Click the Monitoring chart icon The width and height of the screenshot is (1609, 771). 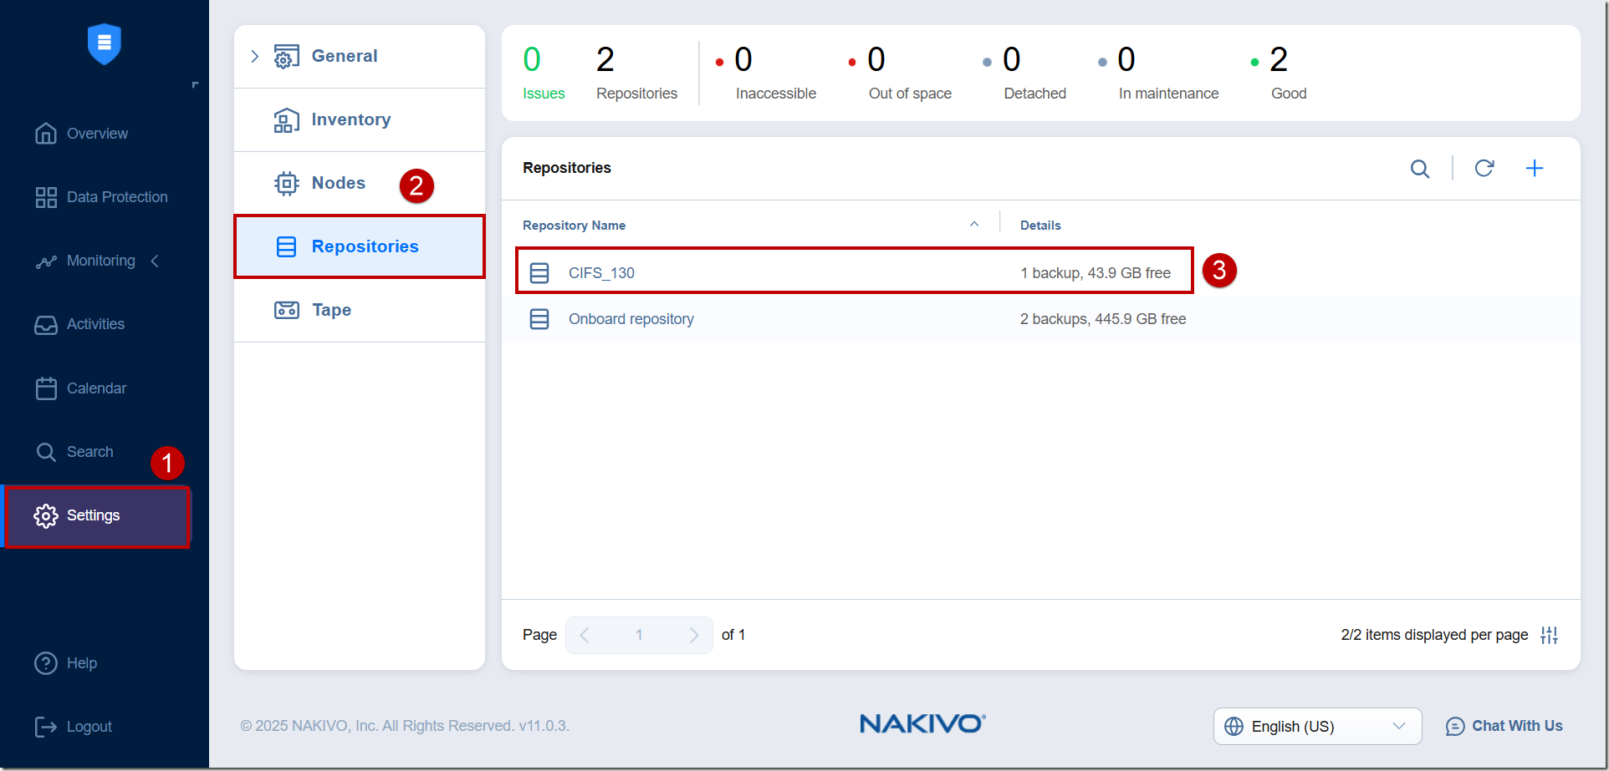(46, 261)
